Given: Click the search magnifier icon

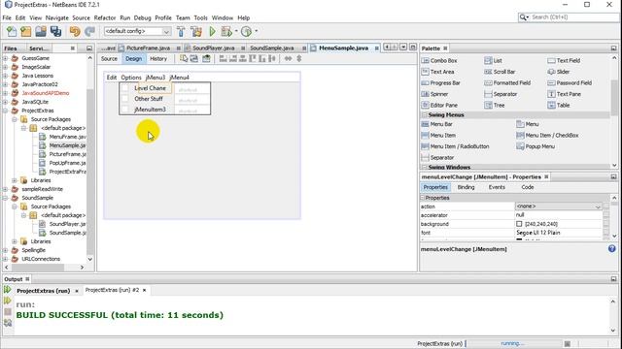Looking at the screenshot, I should pos(524,17).
